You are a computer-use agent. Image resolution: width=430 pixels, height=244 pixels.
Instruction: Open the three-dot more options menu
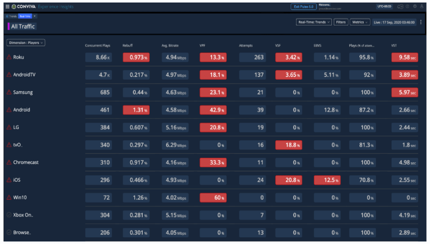(x=421, y=22)
